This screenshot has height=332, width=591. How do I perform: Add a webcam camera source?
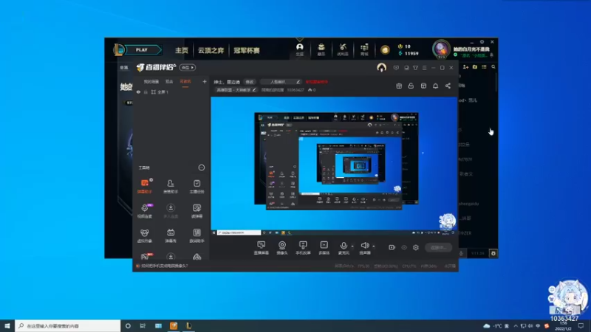pos(282,248)
